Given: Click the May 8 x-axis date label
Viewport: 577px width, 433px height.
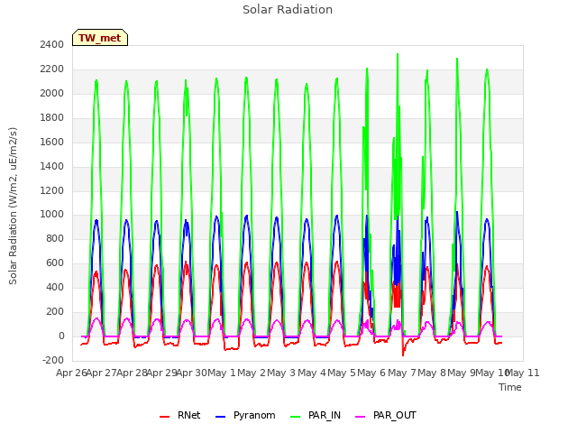Looking at the screenshot, I should pos(432,373).
